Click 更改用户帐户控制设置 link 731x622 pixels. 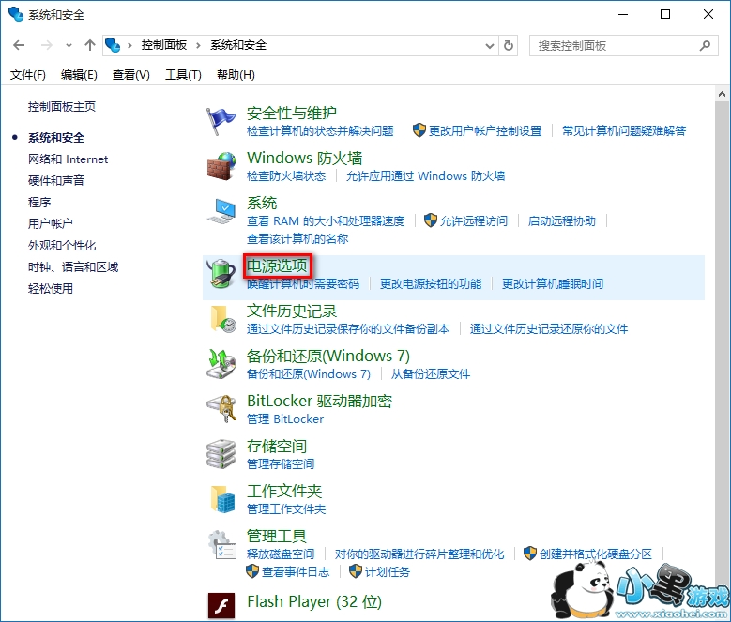tap(485, 130)
